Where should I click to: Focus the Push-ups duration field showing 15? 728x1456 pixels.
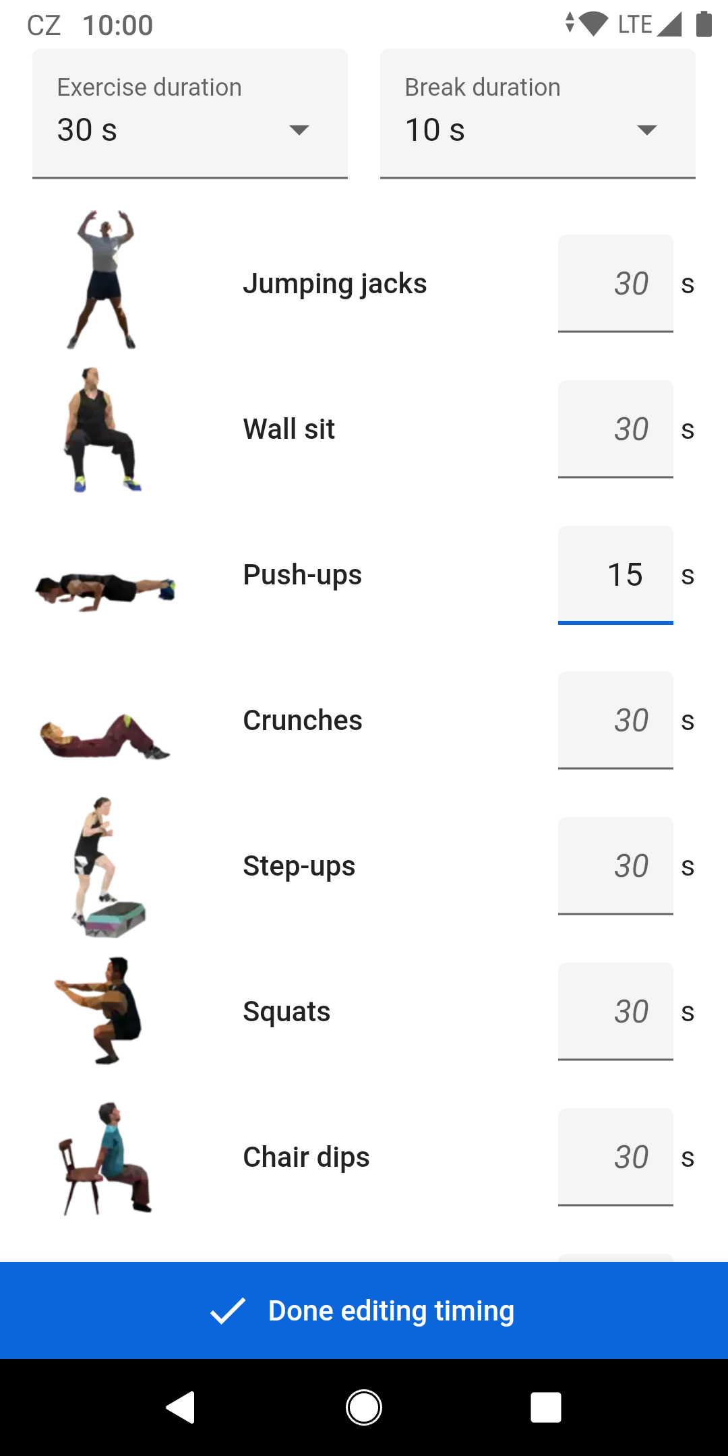(615, 574)
